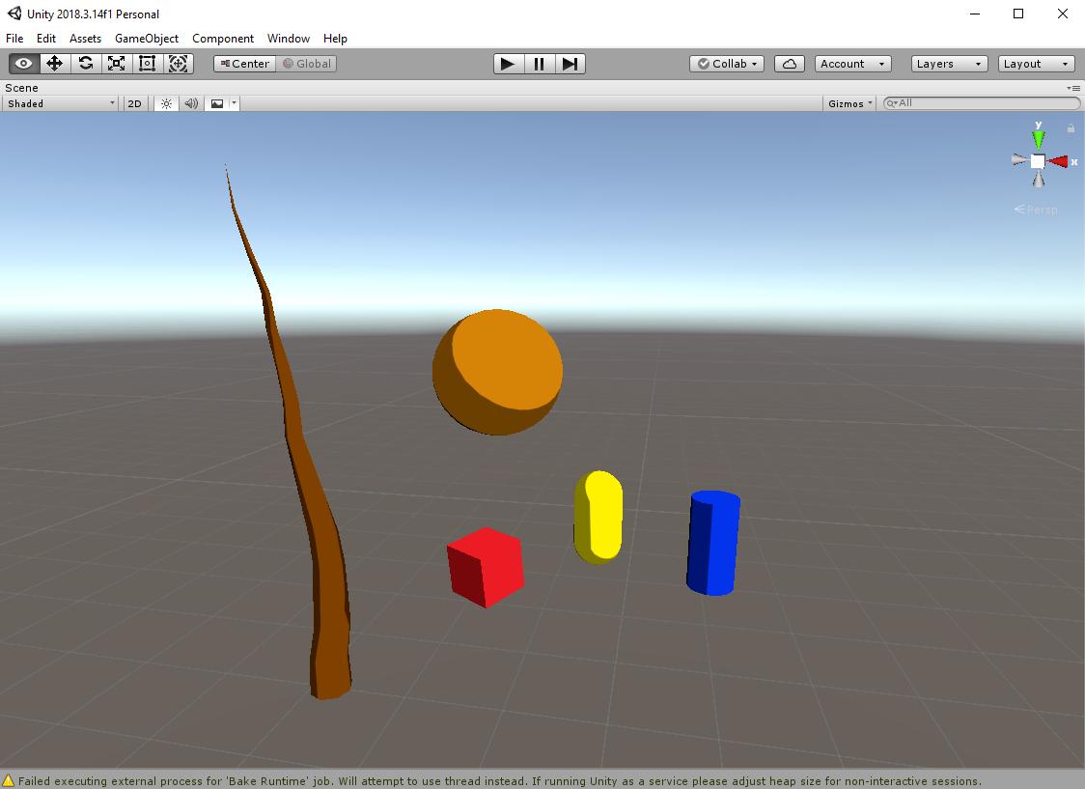Viewport: 1085px width, 789px height.
Task: Select the Scale tool
Action: click(x=116, y=64)
